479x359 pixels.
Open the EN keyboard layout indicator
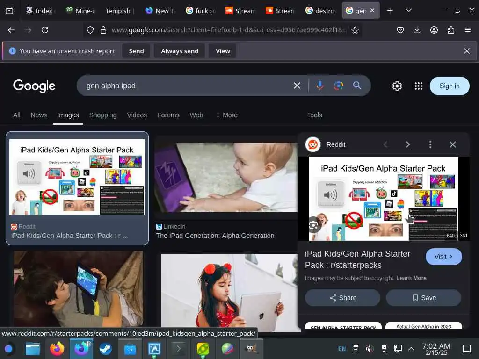tap(342, 349)
